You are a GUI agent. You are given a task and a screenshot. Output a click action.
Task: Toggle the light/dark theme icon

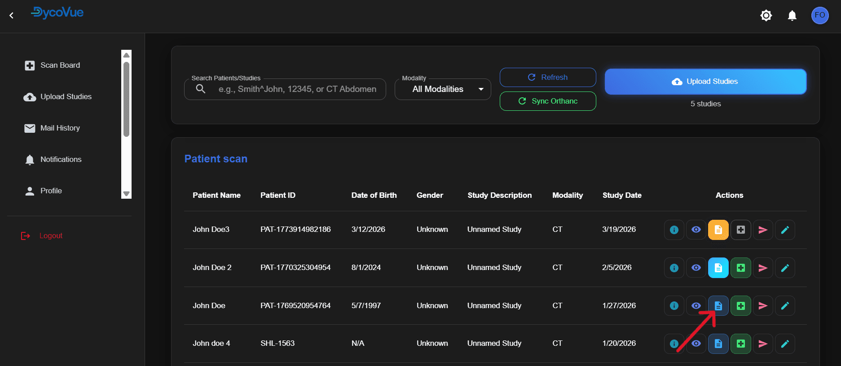tap(766, 16)
